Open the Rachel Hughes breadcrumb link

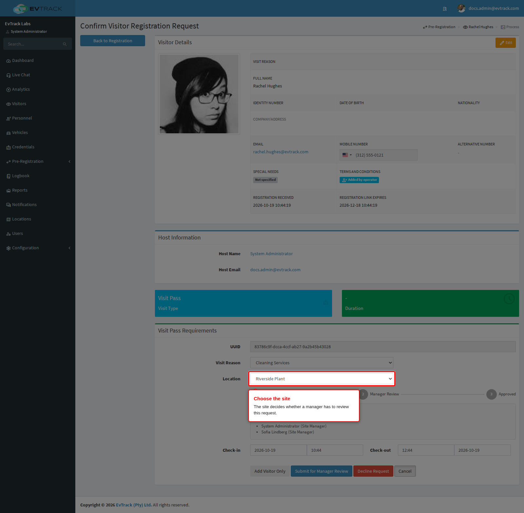[478, 27]
